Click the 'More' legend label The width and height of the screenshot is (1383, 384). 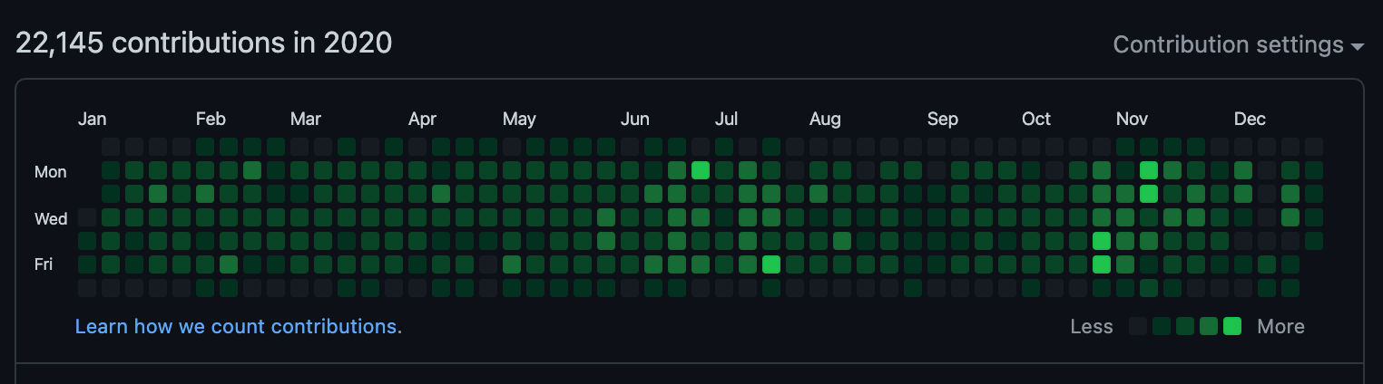[1280, 327]
